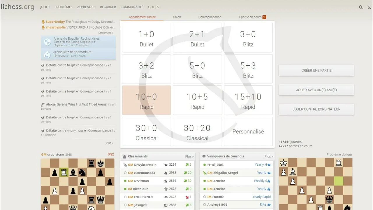Open the Classements Plus » link
The width and height of the screenshot is (373, 210).
pyautogui.click(x=189, y=156)
